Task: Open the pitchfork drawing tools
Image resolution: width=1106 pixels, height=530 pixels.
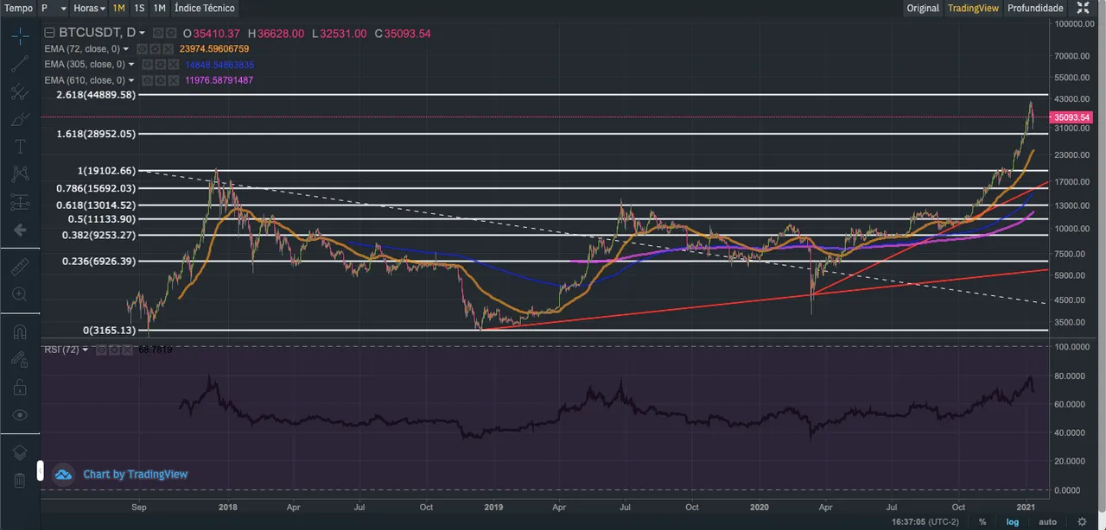Action: [20, 91]
